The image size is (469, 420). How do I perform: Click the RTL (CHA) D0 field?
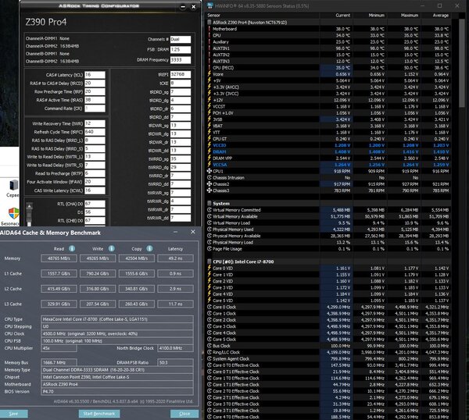point(95,204)
